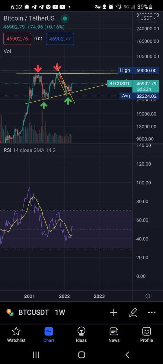Open the Ideas tab
Screen dimensions: 163x364
pyautogui.click(x=81, y=335)
